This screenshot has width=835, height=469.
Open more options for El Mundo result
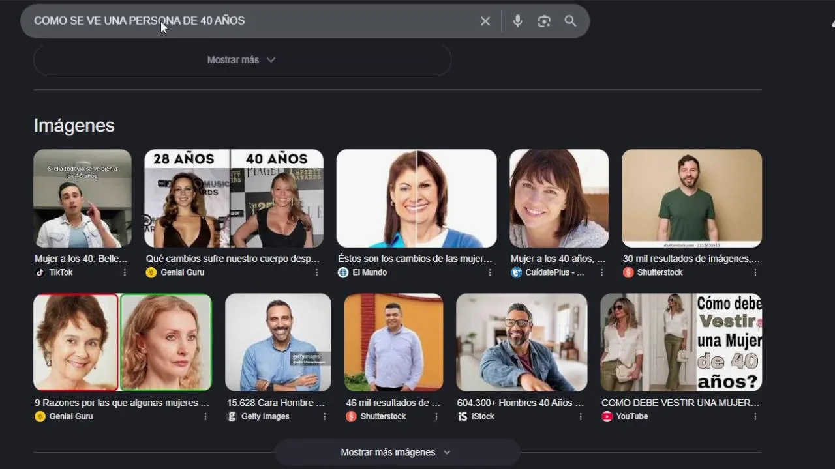490,272
